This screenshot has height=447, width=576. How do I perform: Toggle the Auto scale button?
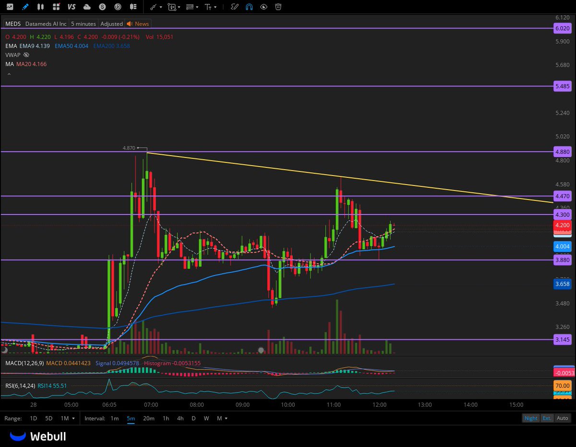click(562, 418)
